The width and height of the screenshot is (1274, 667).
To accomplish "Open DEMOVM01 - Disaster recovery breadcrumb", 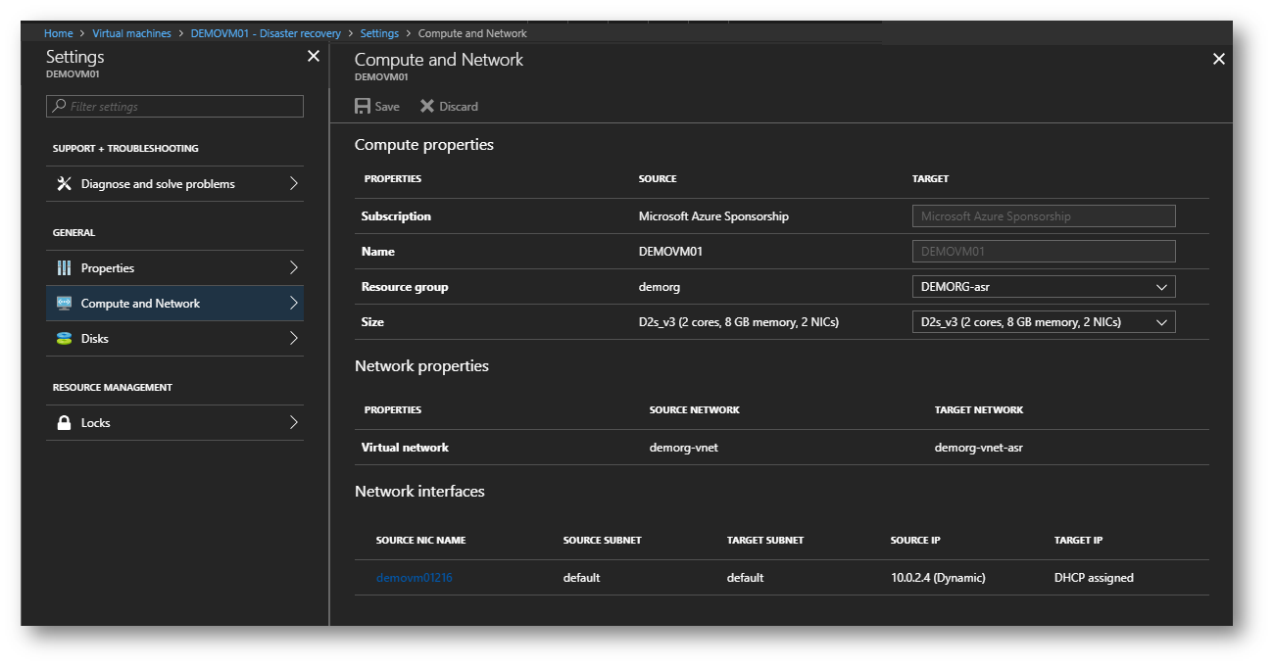I will click(x=266, y=33).
